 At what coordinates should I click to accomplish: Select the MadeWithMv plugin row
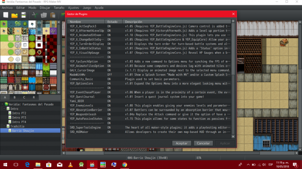[149, 75]
